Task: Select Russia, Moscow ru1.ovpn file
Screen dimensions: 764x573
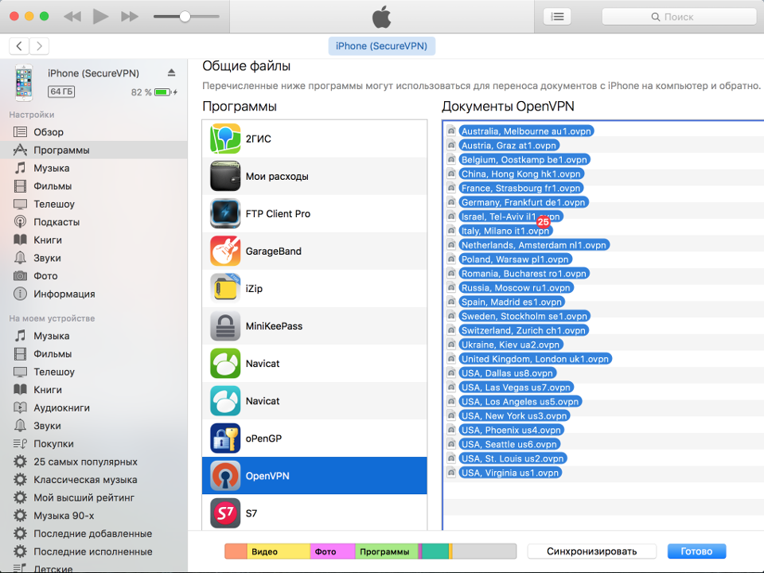Action: pos(516,288)
